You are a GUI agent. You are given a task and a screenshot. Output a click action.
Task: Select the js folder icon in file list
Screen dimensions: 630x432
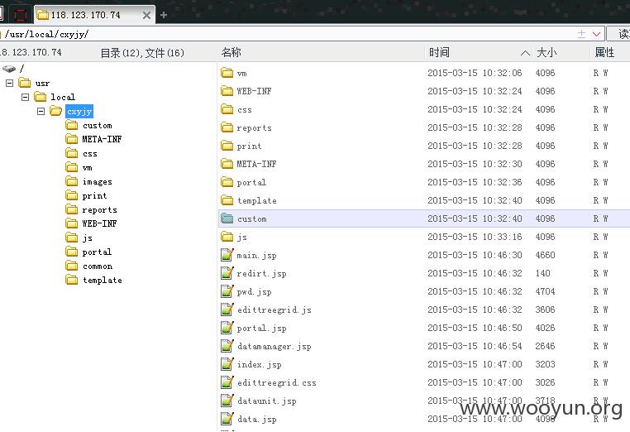(227, 237)
